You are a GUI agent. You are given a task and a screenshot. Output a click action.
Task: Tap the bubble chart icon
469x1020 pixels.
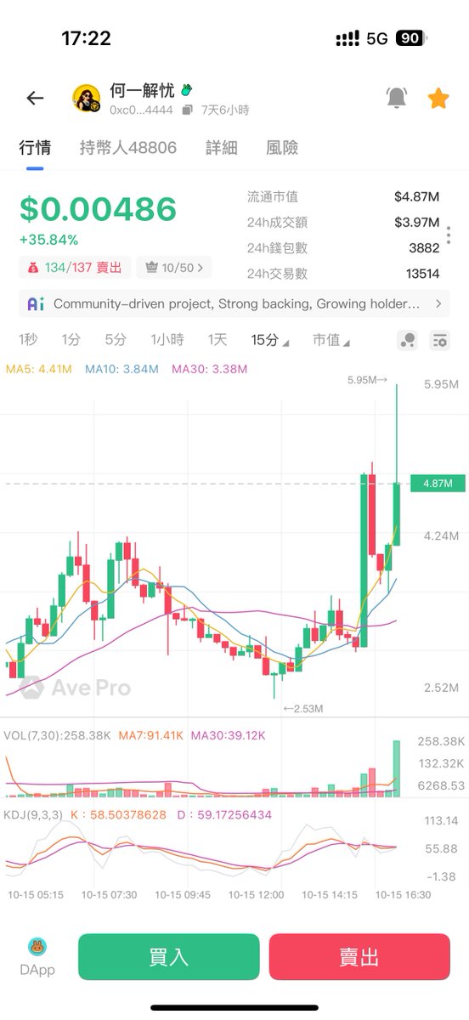[407, 340]
